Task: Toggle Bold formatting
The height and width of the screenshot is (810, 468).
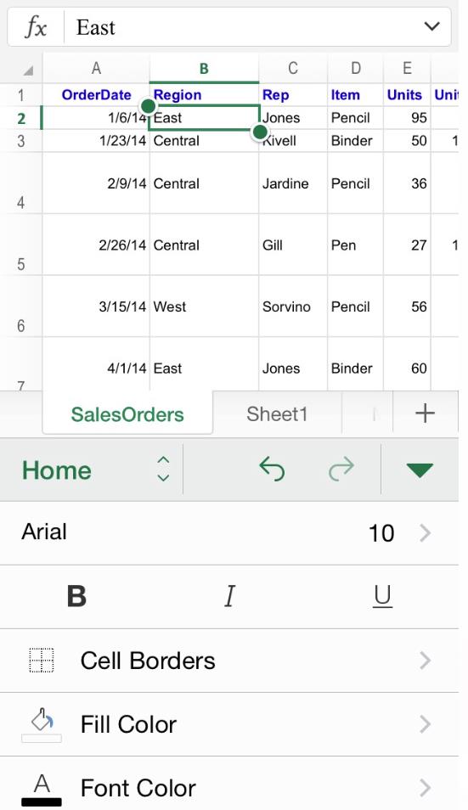Action: [76, 596]
